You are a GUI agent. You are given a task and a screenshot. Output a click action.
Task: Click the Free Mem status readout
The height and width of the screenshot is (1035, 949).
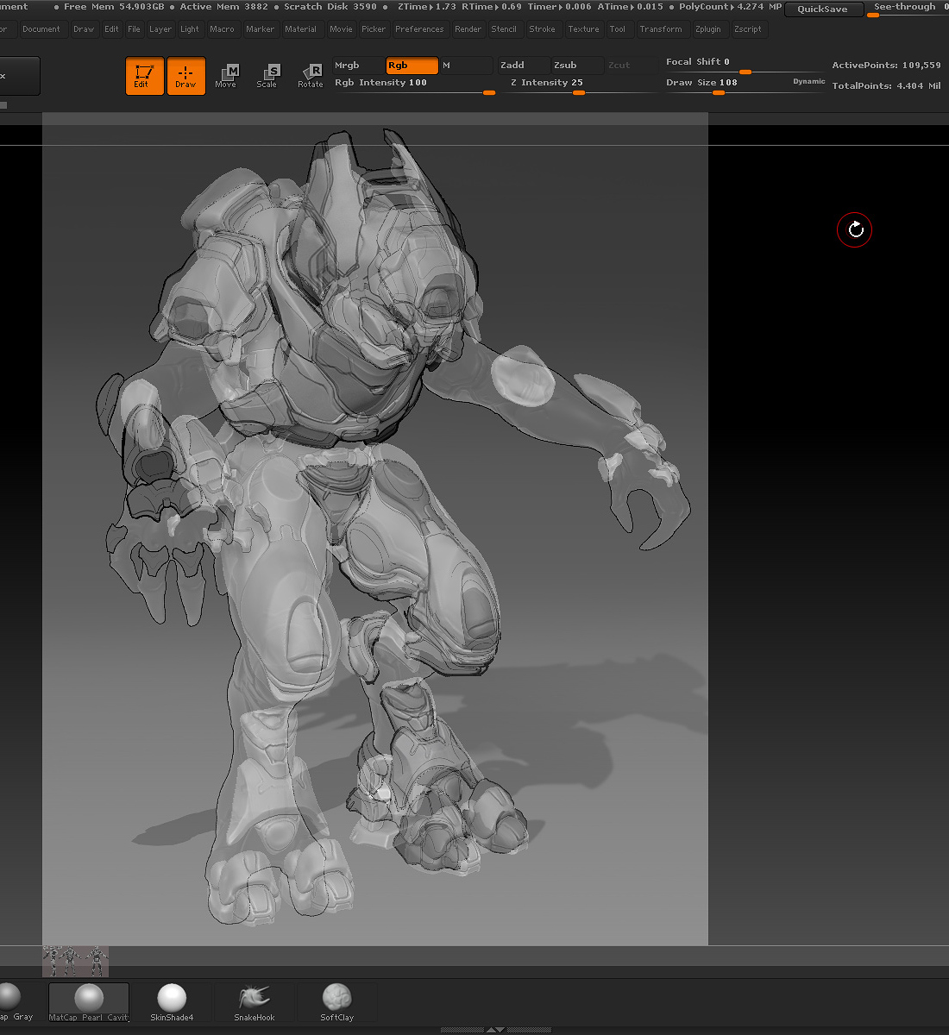[x=114, y=7]
